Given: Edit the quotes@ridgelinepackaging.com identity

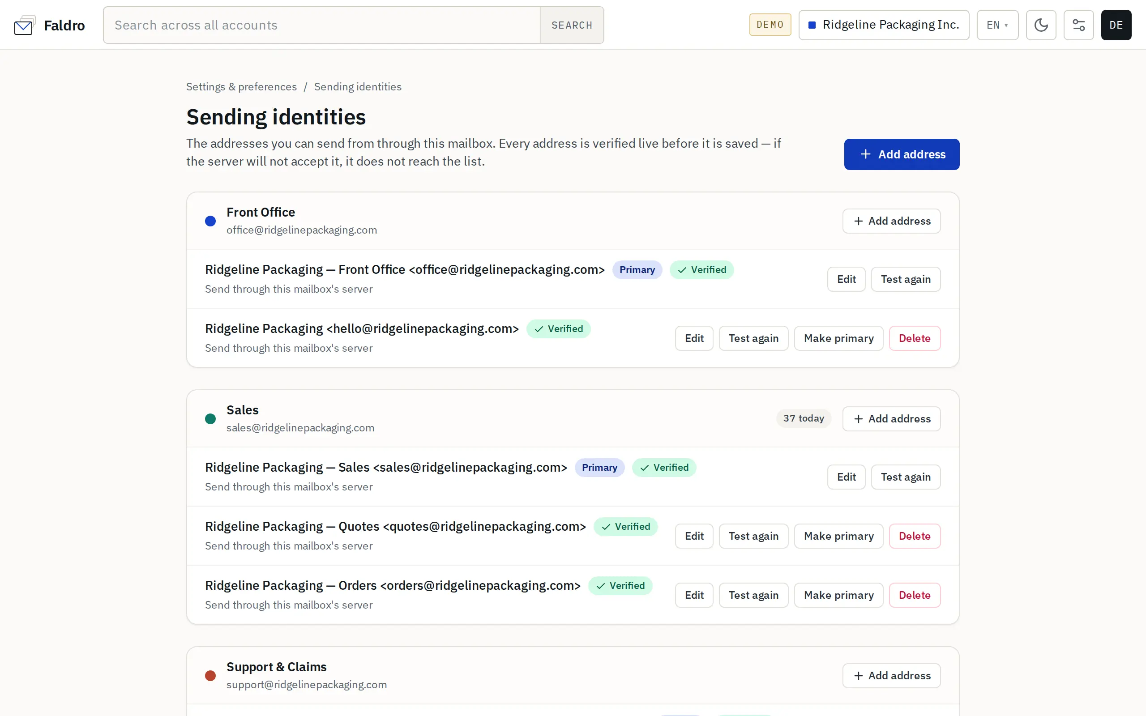Looking at the screenshot, I should click(x=694, y=536).
